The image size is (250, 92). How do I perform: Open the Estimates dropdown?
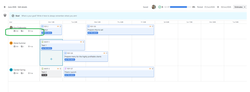pyautogui.click(x=240, y=7)
